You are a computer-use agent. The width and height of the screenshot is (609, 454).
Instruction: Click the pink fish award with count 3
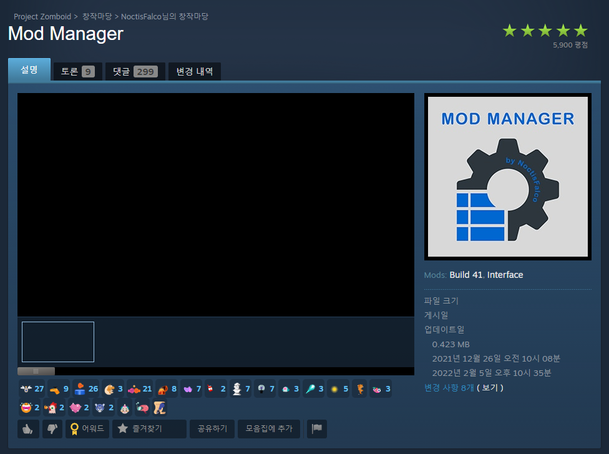381,388
